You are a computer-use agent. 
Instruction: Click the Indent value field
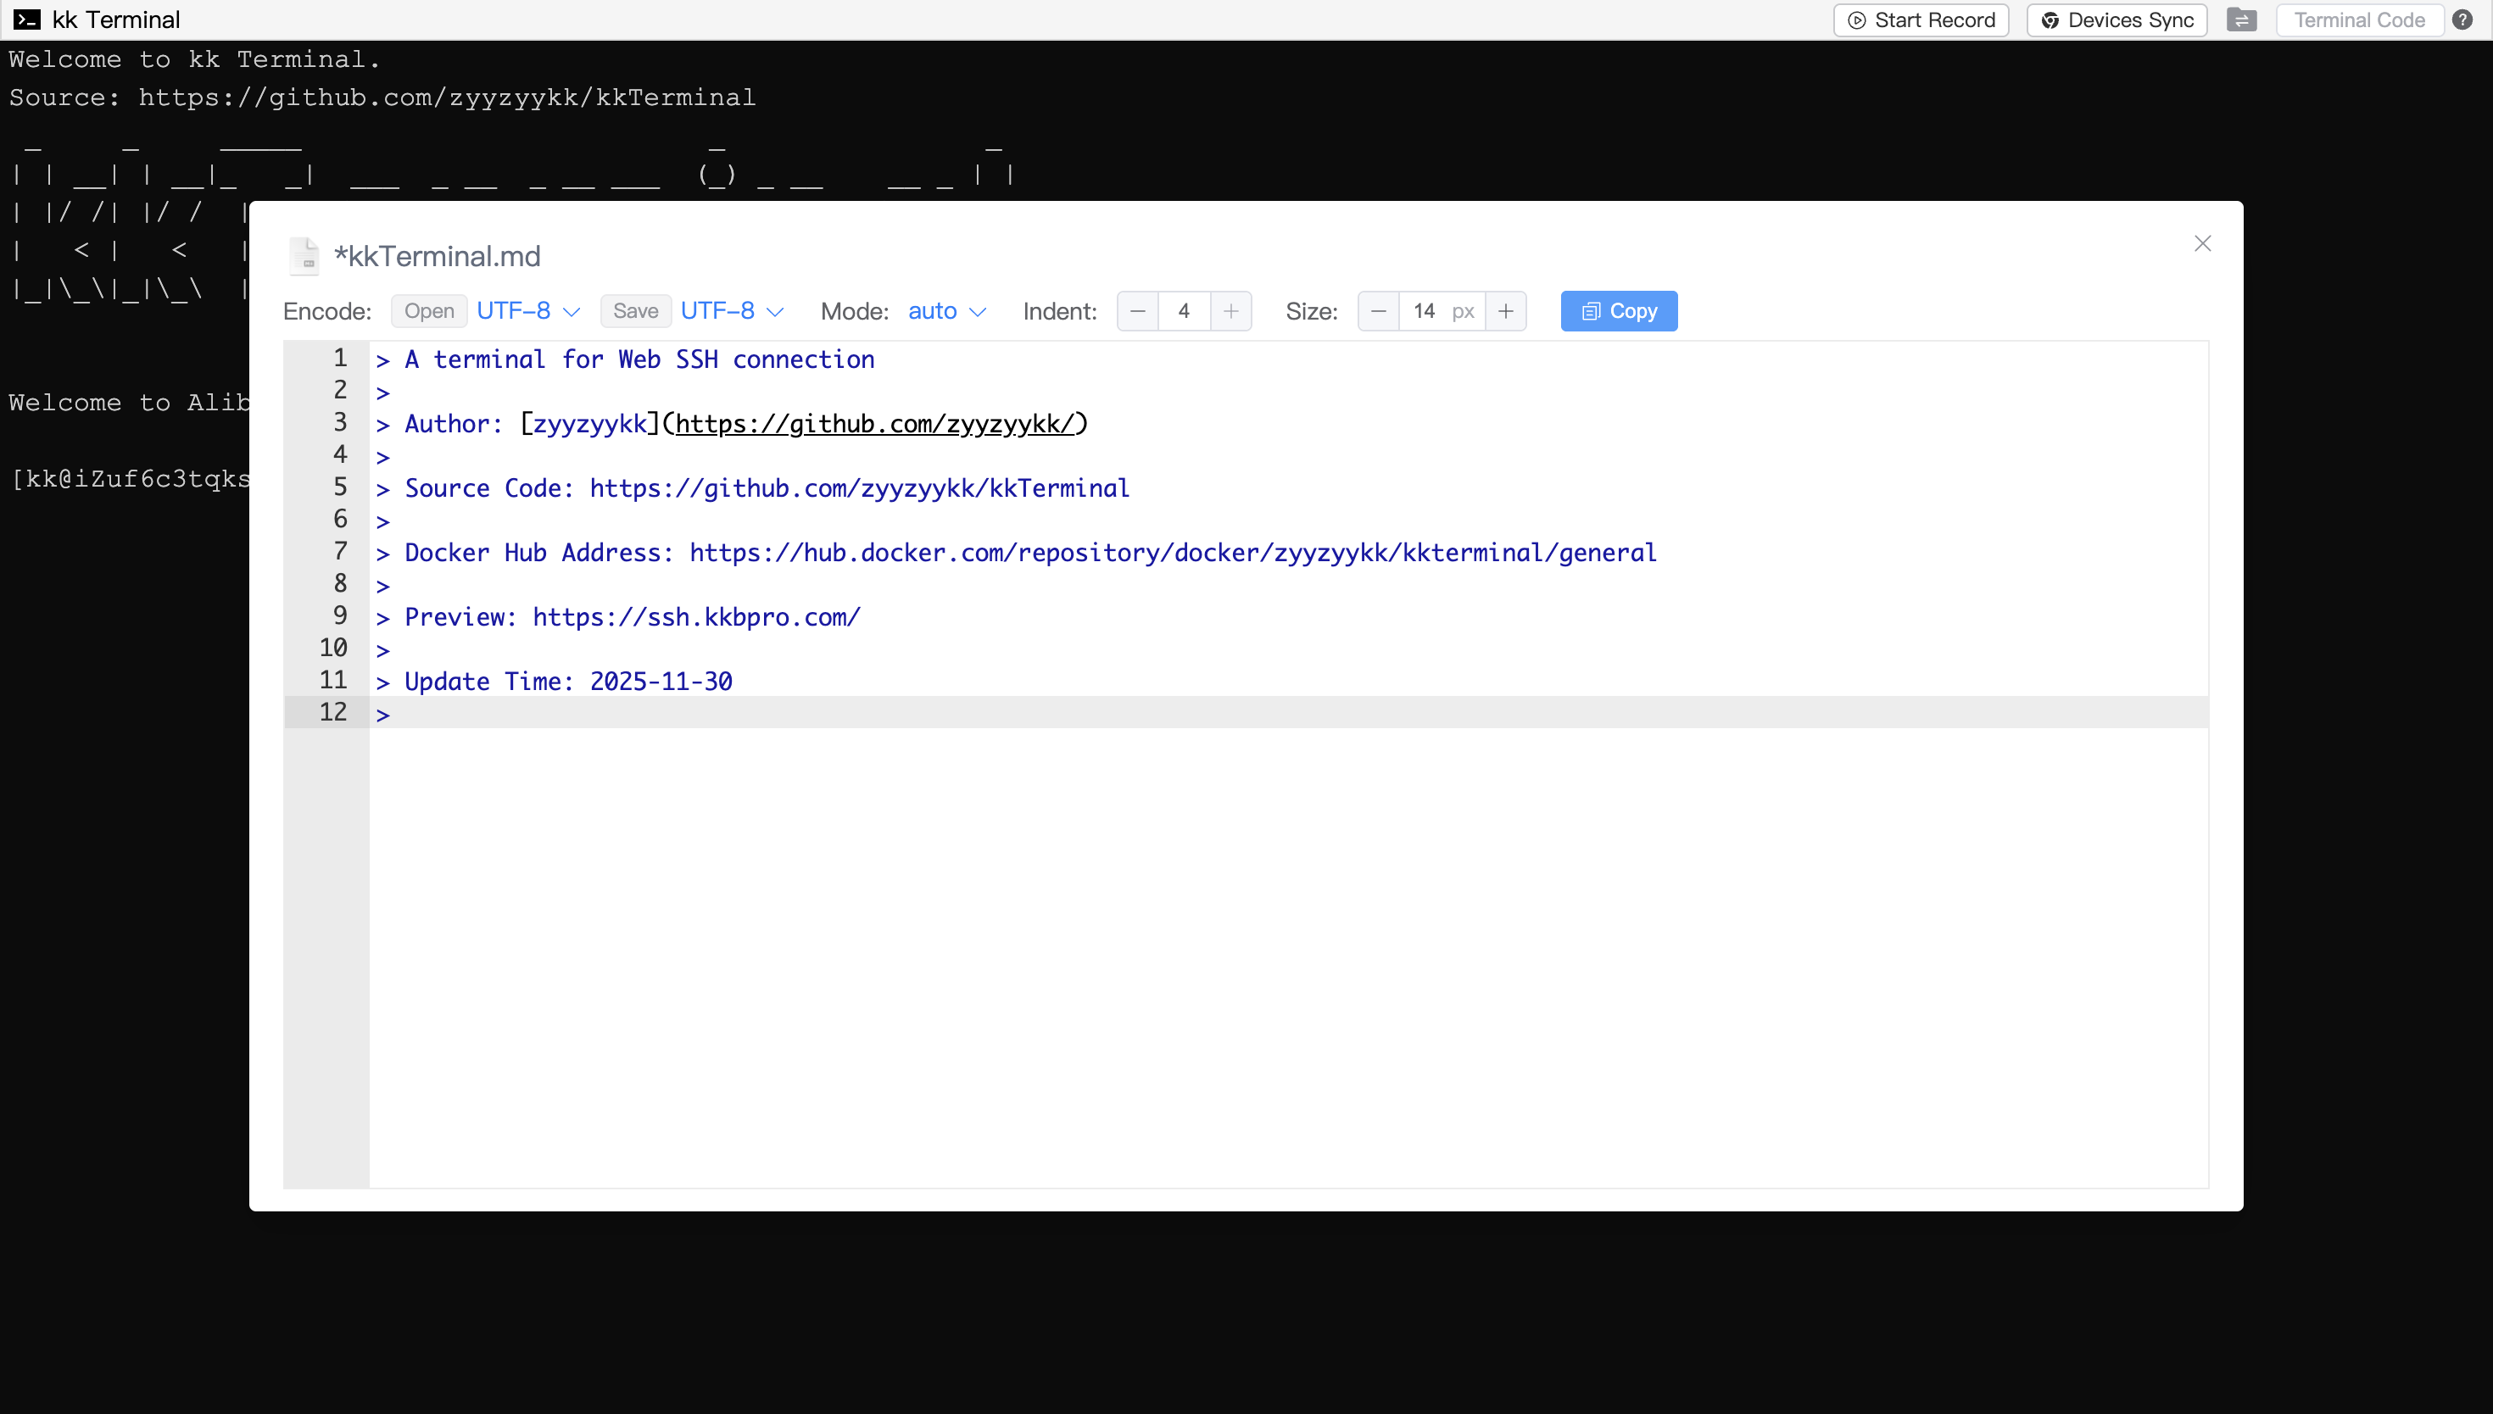[x=1183, y=311]
